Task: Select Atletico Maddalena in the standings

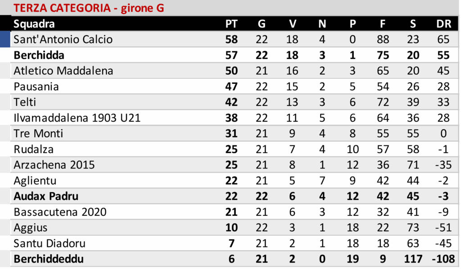Action: tap(63, 71)
